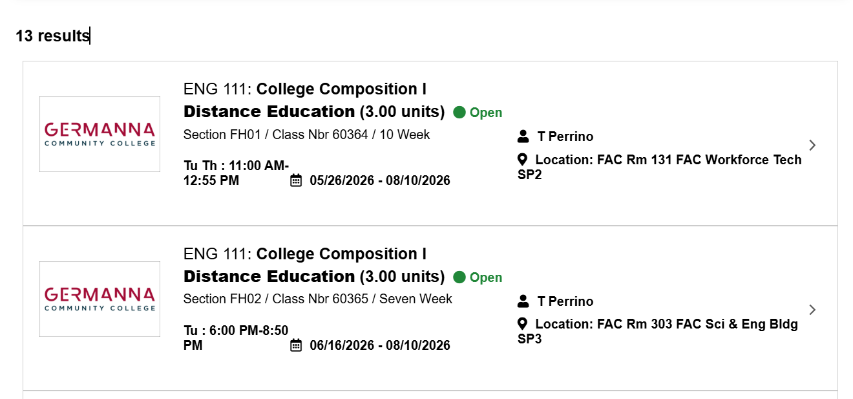
Task: Click the instructor icon for the FH02 section
Action: point(522,301)
